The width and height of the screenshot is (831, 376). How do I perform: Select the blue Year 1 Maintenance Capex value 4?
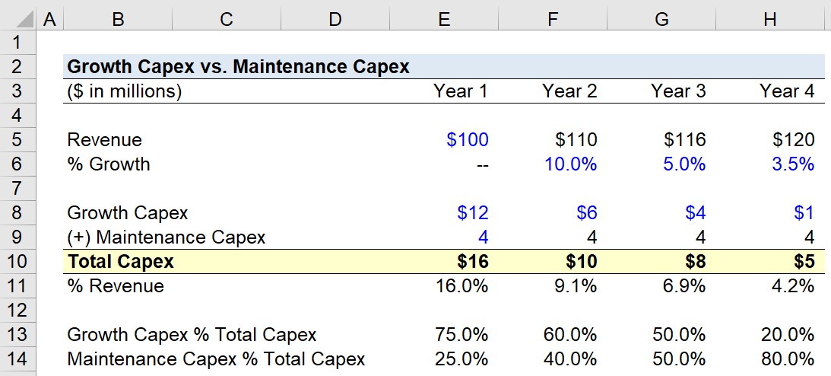pyautogui.click(x=483, y=237)
